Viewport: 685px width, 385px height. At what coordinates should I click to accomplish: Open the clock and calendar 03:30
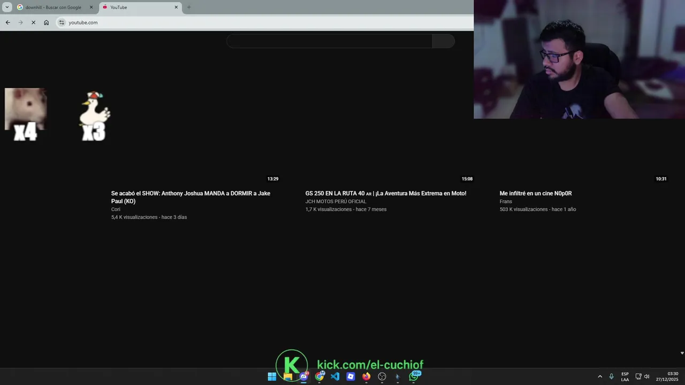[x=667, y=376]
